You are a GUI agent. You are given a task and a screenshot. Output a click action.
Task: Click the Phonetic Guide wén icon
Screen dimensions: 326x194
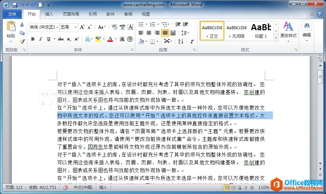pos(122,27)
